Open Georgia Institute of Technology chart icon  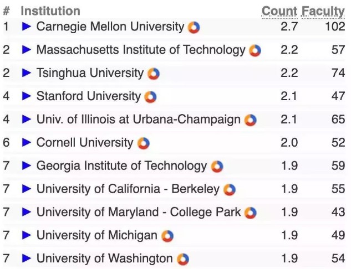pyautogui.click(x=217, y=167)
